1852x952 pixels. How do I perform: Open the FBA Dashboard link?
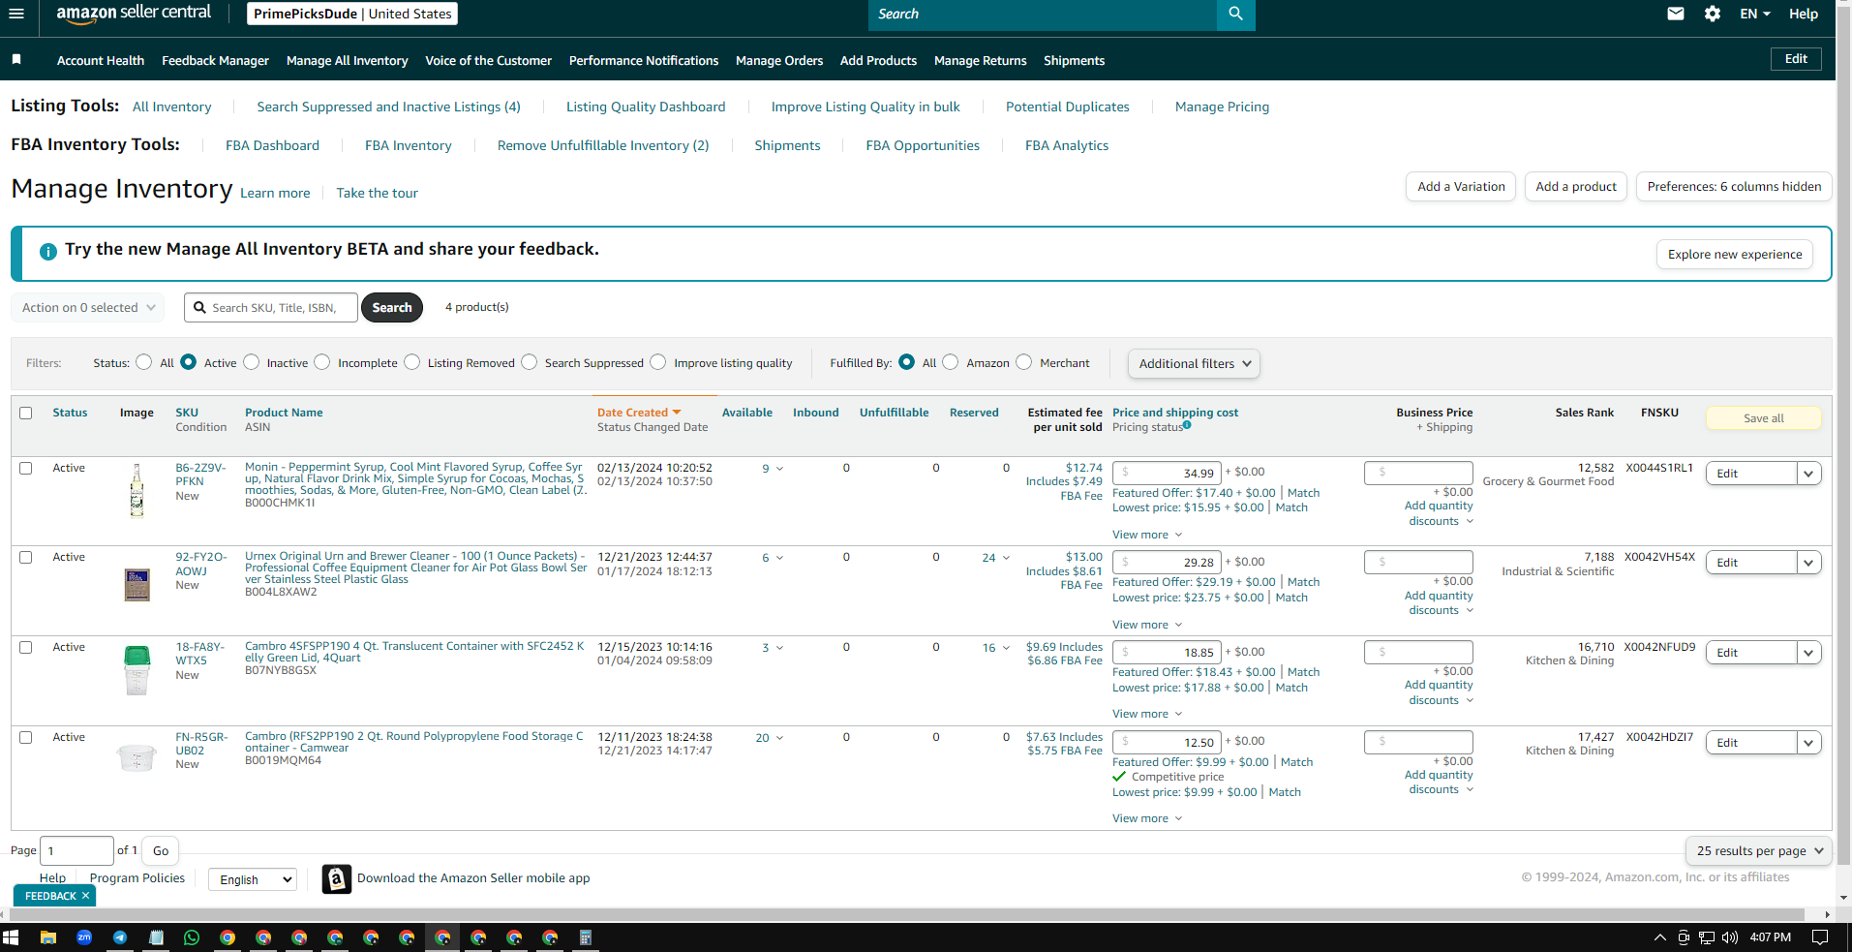(x=272, y=145)
